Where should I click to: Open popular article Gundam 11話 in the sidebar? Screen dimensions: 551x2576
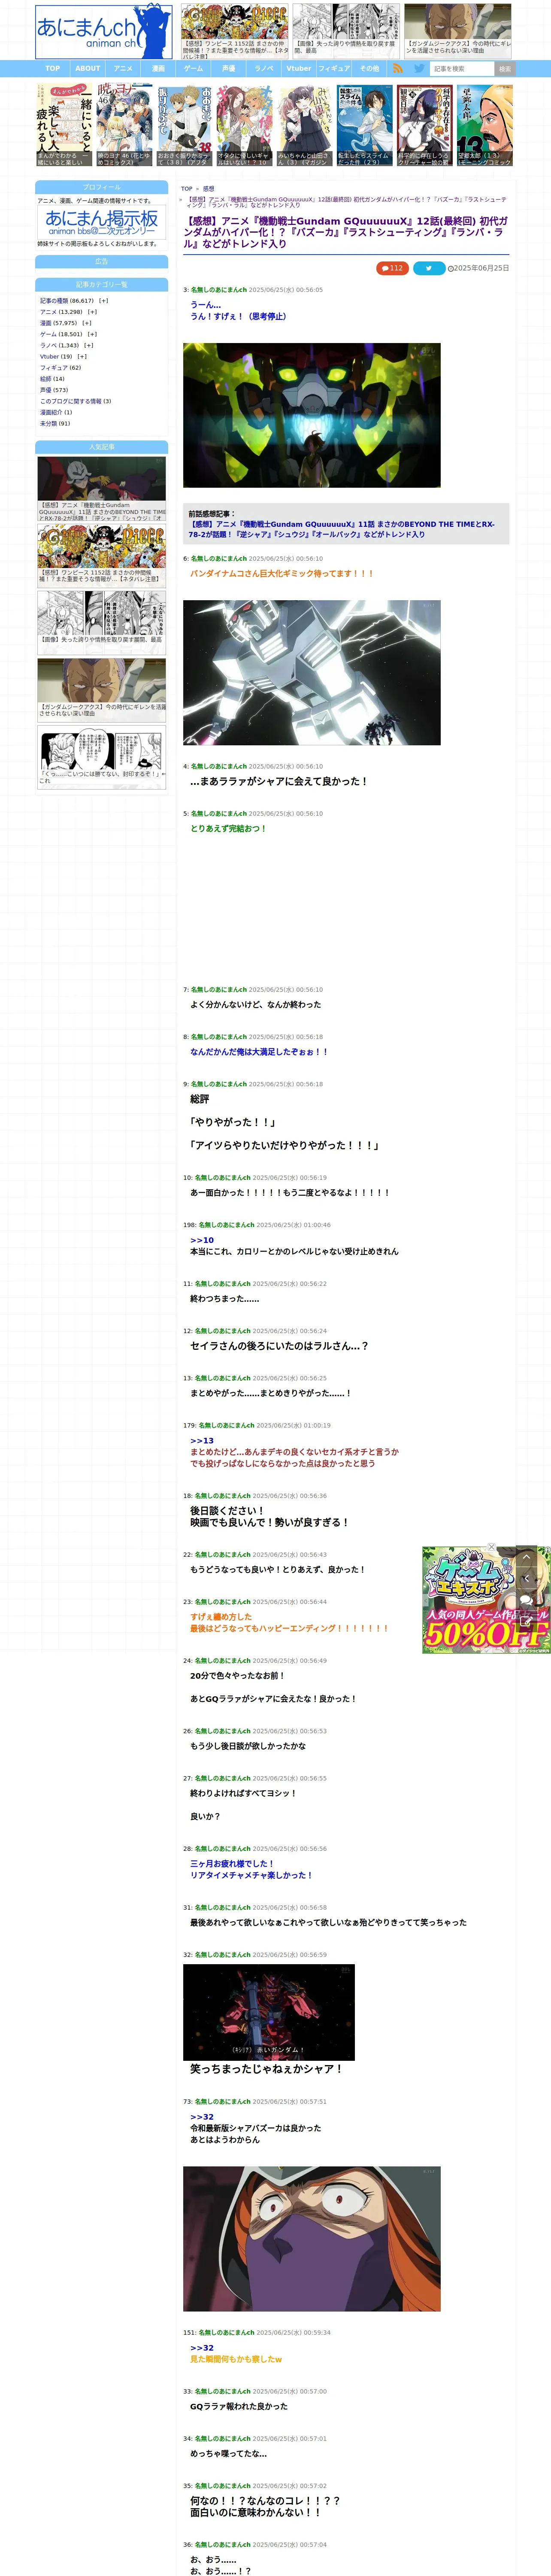102,489
